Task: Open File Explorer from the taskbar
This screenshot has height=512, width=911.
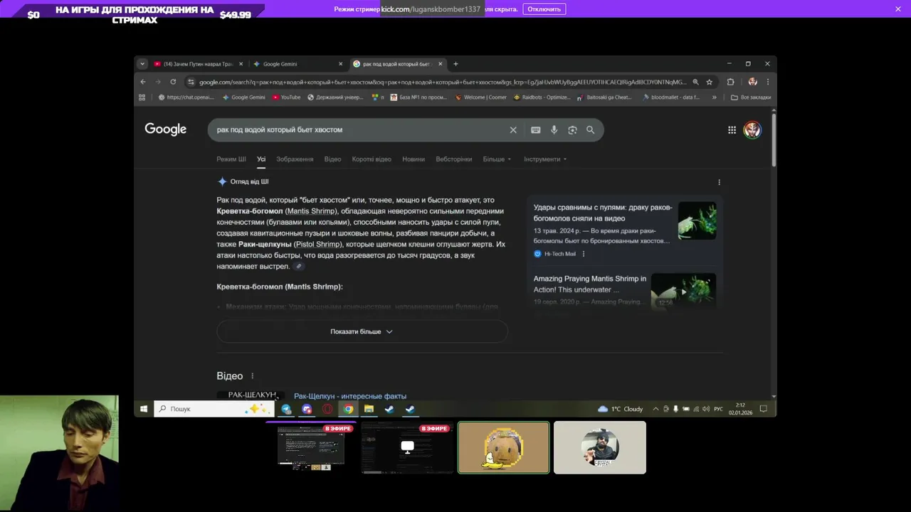Action: pyautogui.click(x=369, y=409)
